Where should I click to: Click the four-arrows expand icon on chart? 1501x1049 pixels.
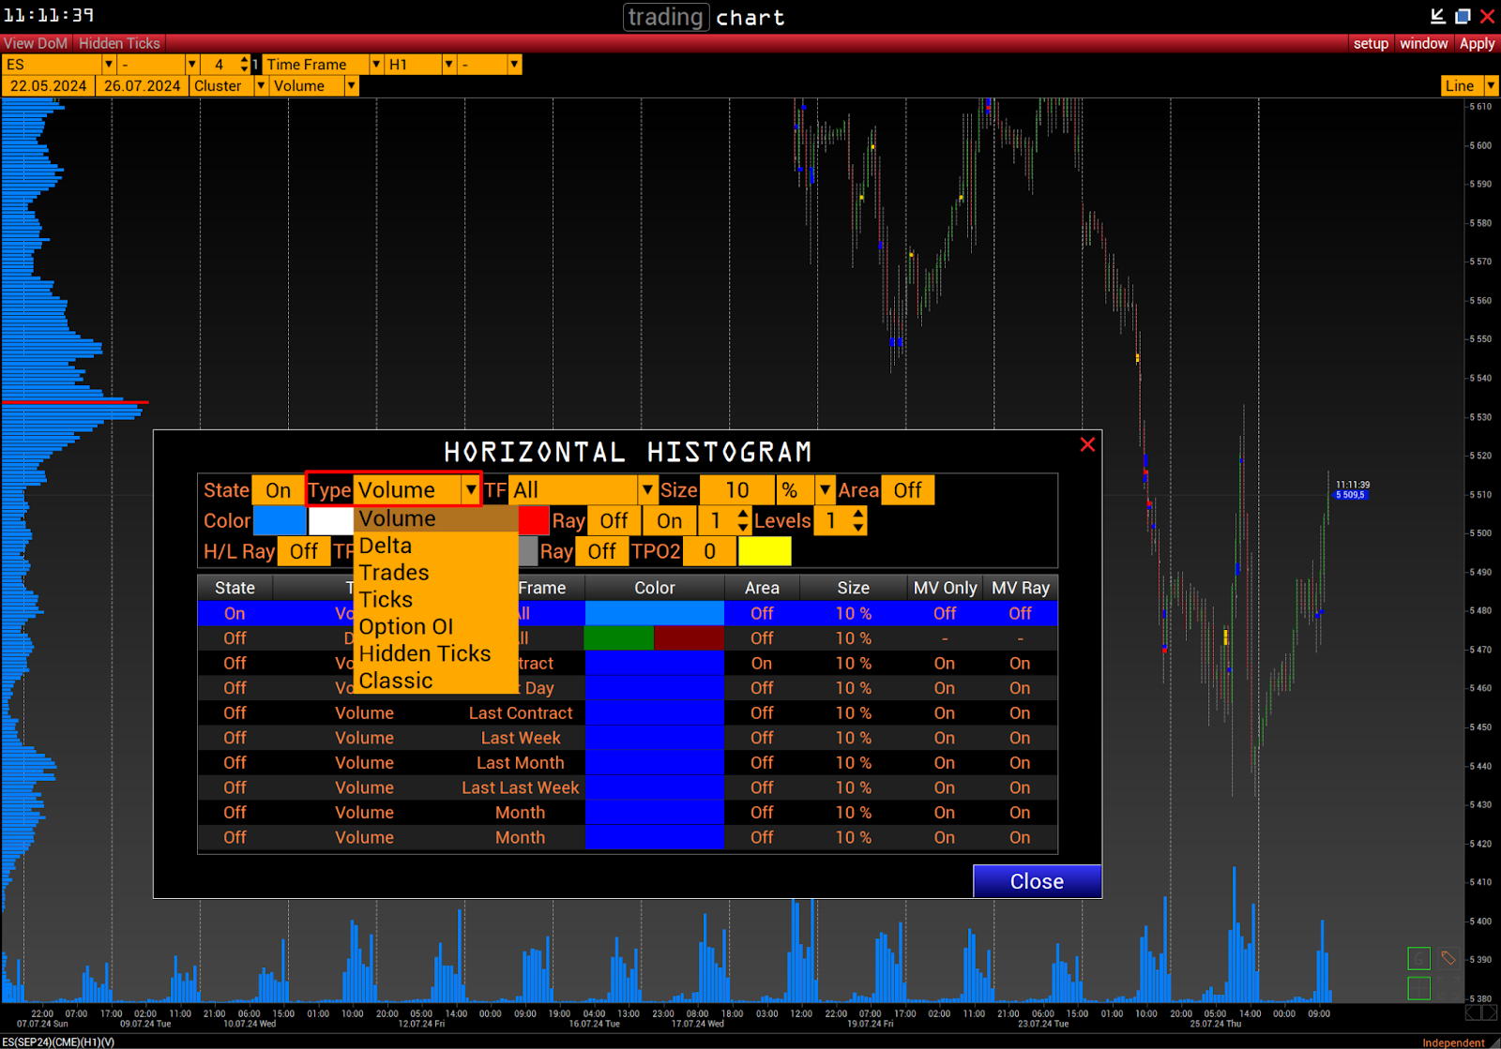[1448, 988]
